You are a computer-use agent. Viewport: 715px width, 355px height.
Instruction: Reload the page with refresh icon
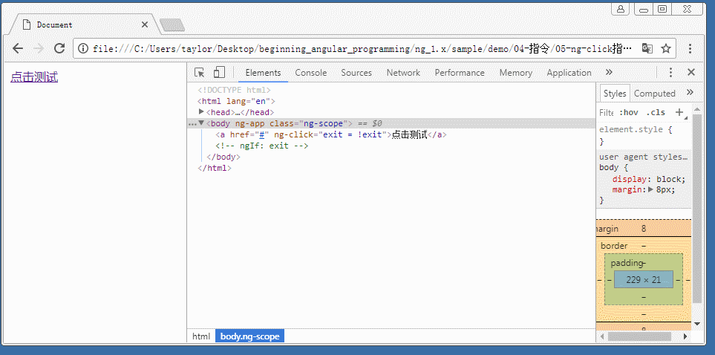coord(59,48)
